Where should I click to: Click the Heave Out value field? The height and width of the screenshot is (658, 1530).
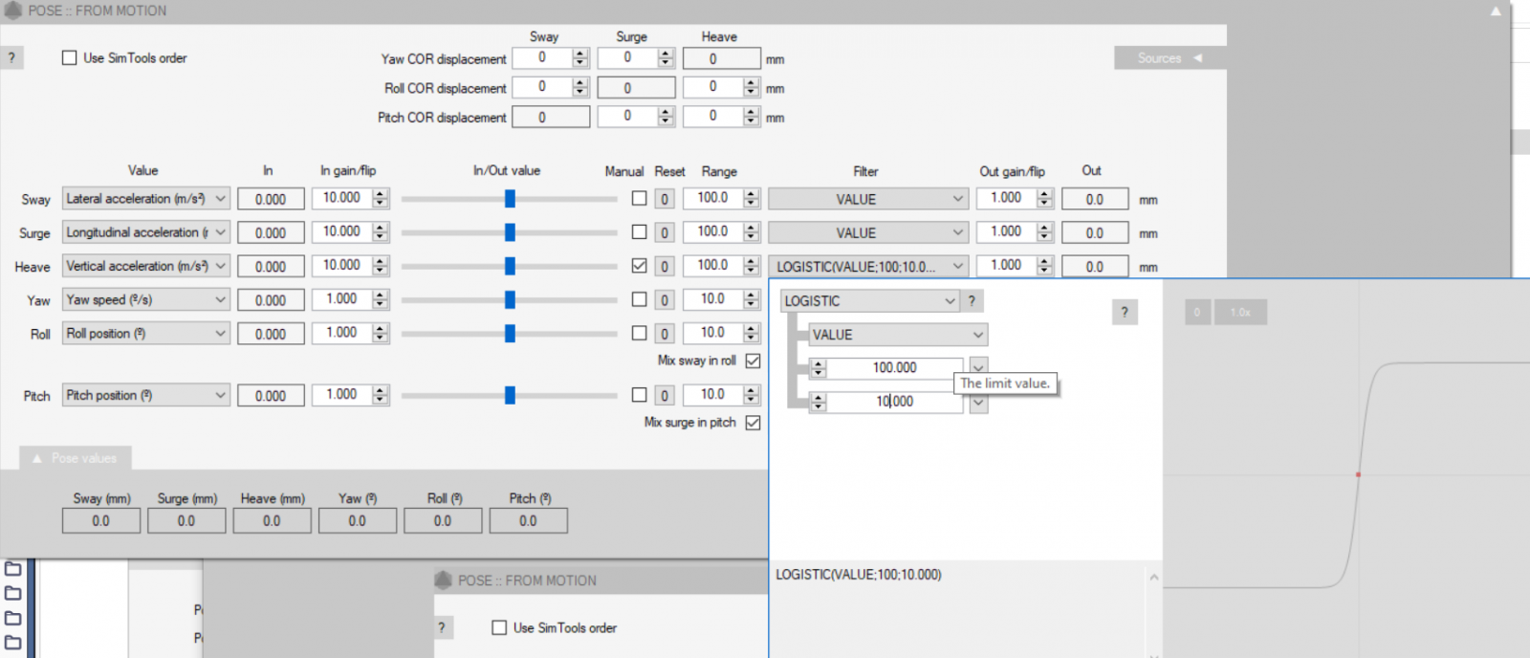point(1095,267)
